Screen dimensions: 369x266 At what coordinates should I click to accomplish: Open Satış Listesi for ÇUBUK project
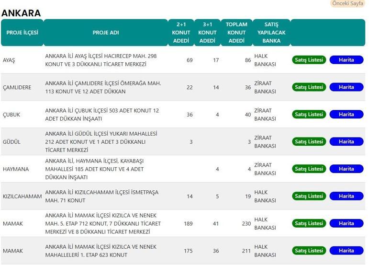[309, 115]
